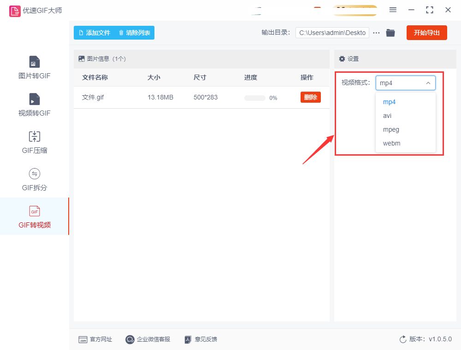
Task: Choose avi from the format list
Action: pos(405,116)
